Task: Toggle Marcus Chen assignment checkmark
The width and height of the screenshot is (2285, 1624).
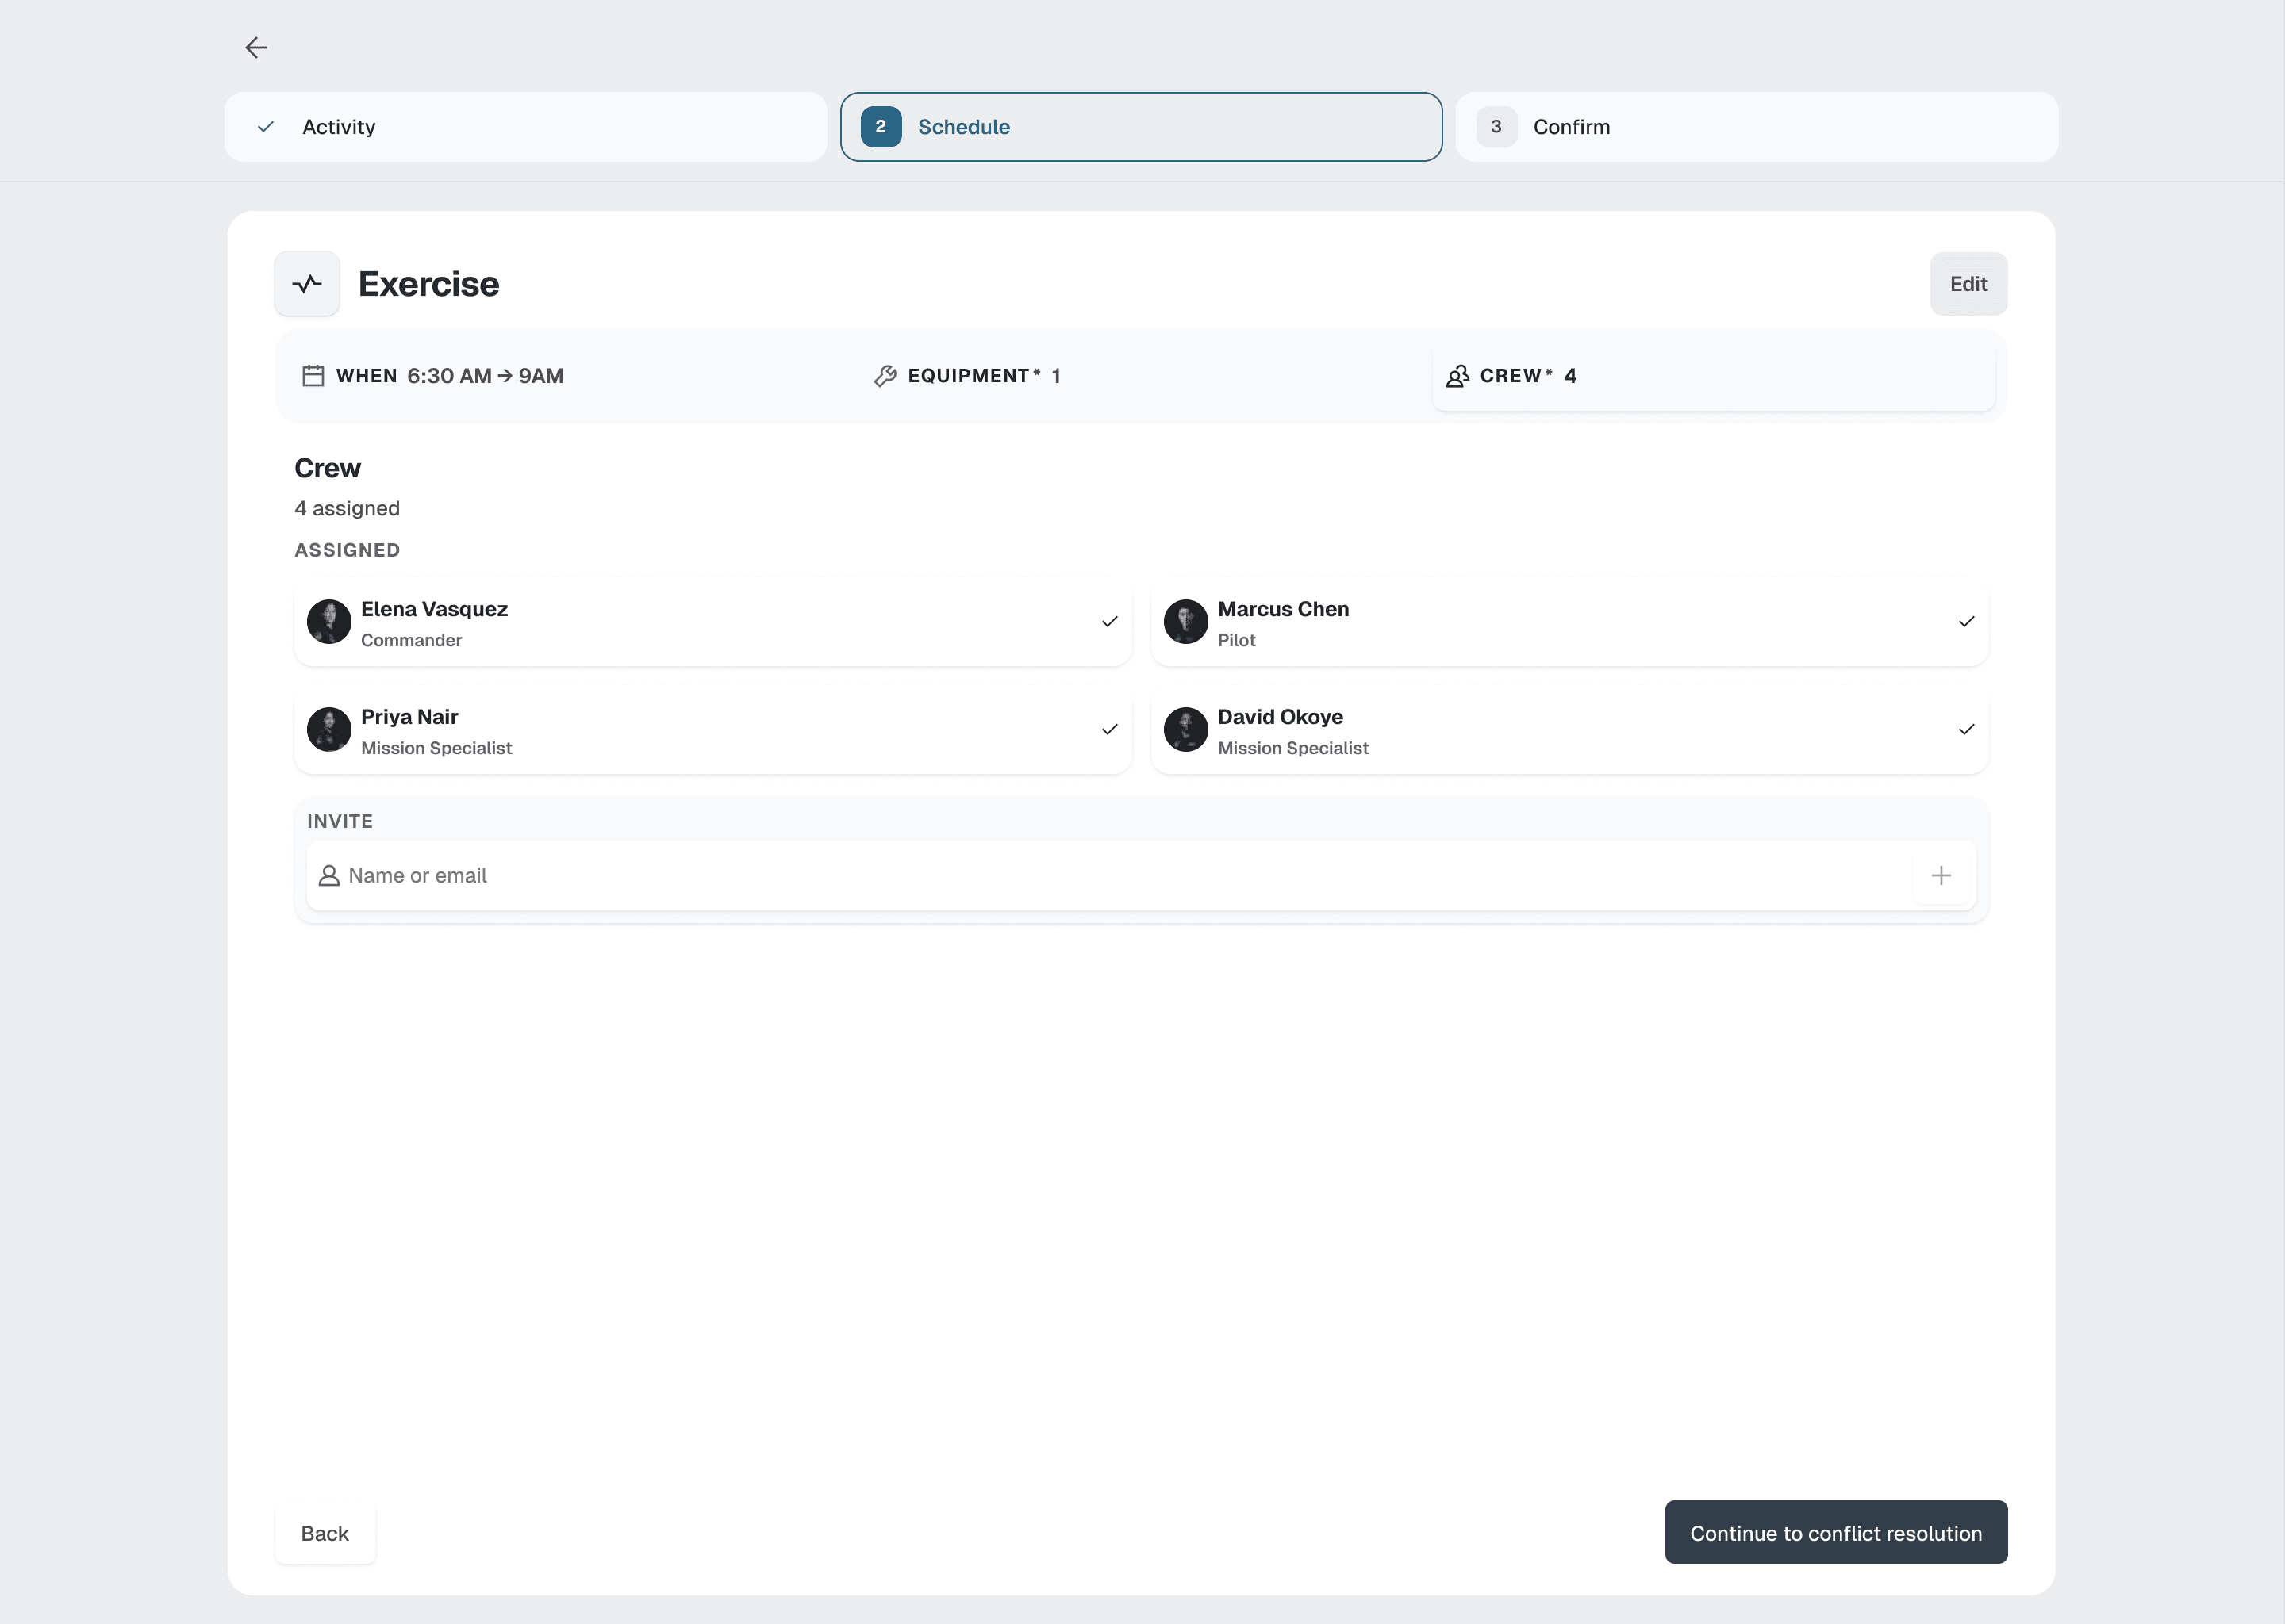Action: (x=1966, y=622)
